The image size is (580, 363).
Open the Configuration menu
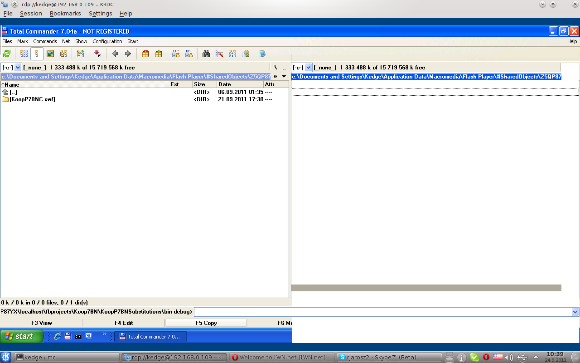tap(107, 41)
